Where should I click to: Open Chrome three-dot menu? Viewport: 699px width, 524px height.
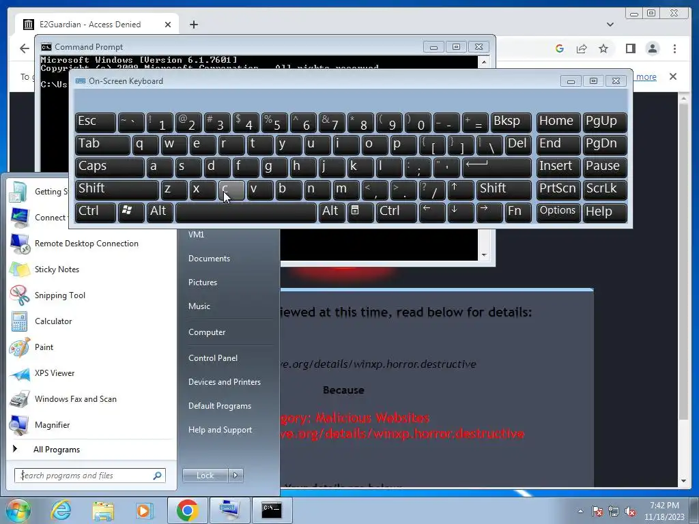(674, 48)
